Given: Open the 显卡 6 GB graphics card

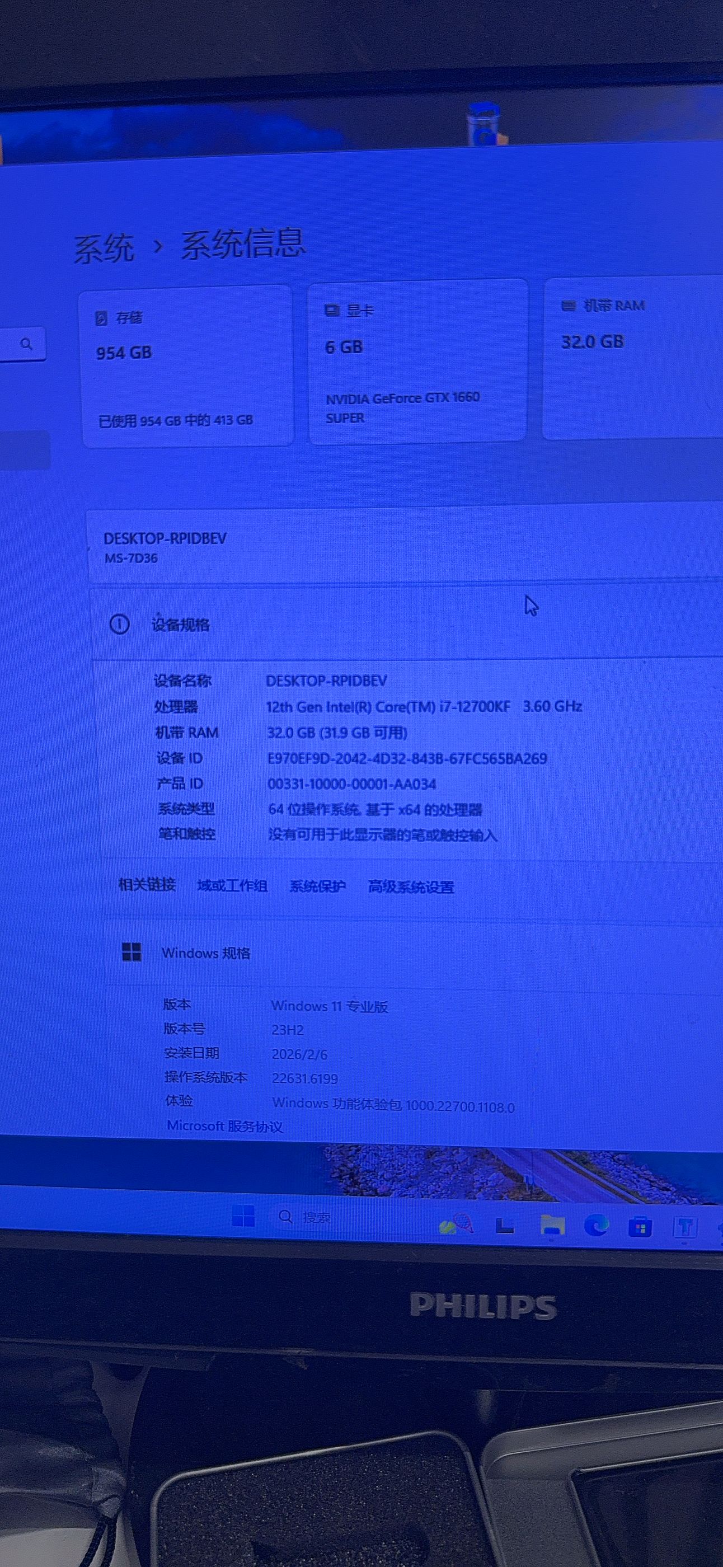Looking at the screenshot, I should tap(418, 362).
